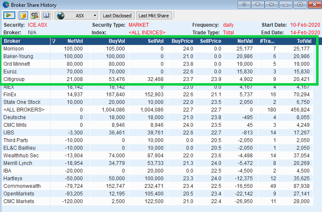Click the Last Mkt Share button

coord(154,16)
